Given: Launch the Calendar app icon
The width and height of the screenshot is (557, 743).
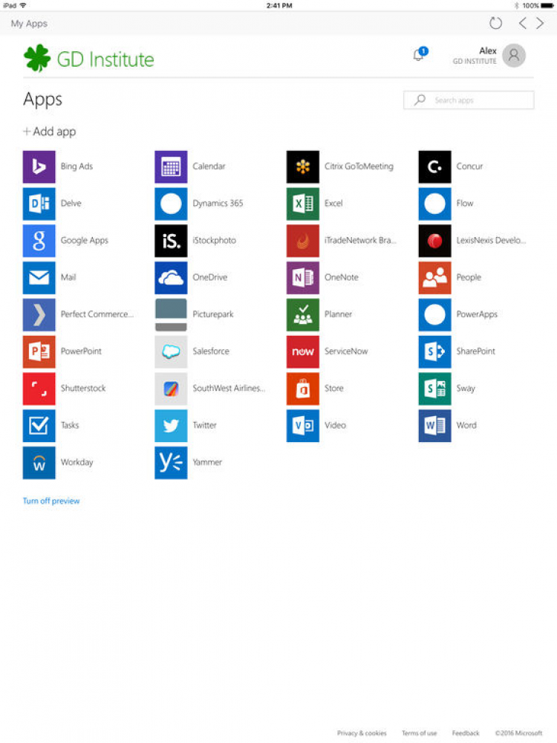Looking at the screenshot, I should point(171,166).
